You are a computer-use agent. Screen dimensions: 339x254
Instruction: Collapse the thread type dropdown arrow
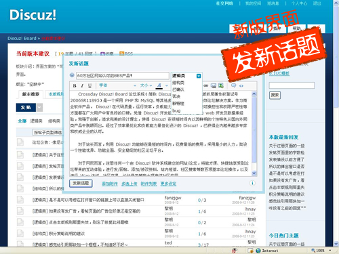tap(199, 76)
